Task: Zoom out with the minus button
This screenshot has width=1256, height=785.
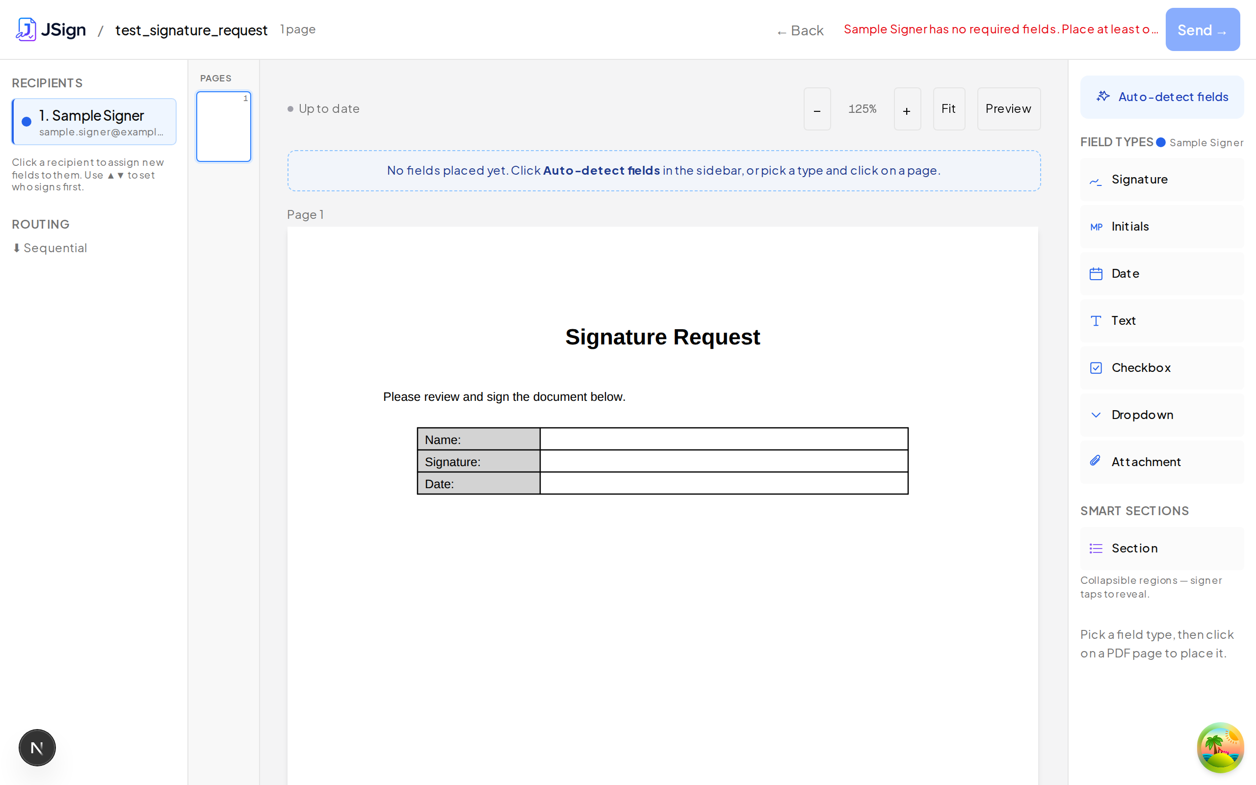Action: (817, 109)
